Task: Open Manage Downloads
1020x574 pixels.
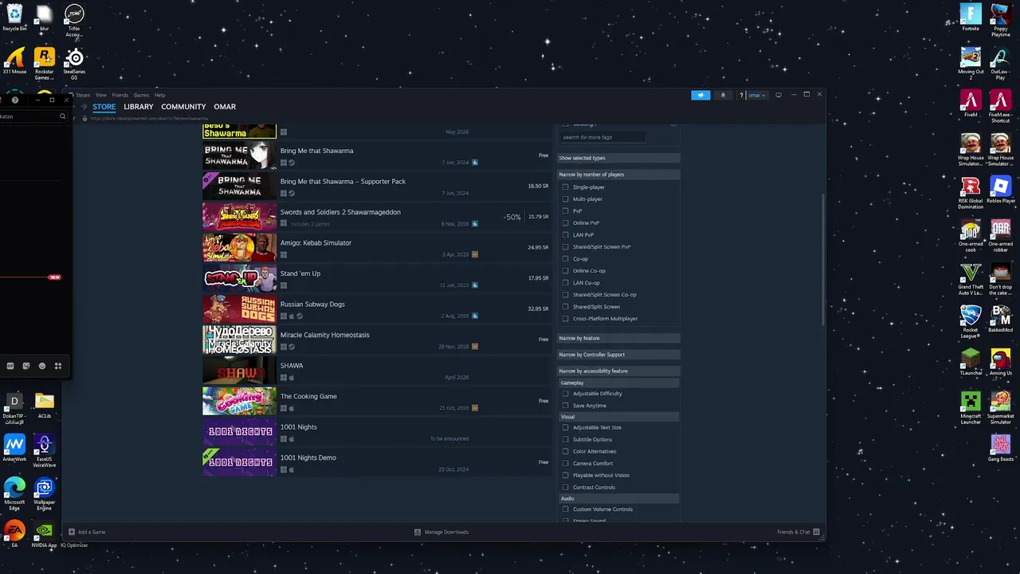Action: coord(441,532)
